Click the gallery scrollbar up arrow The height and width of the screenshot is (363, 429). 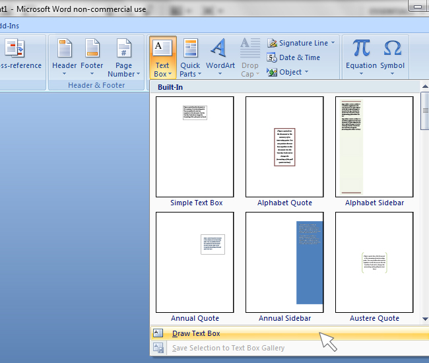pos(425,86)
